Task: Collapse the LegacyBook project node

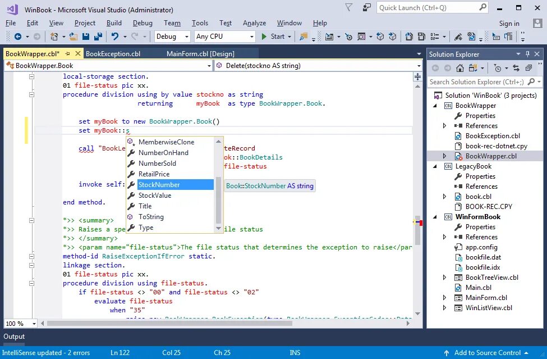Action: [x=435, y=166]
